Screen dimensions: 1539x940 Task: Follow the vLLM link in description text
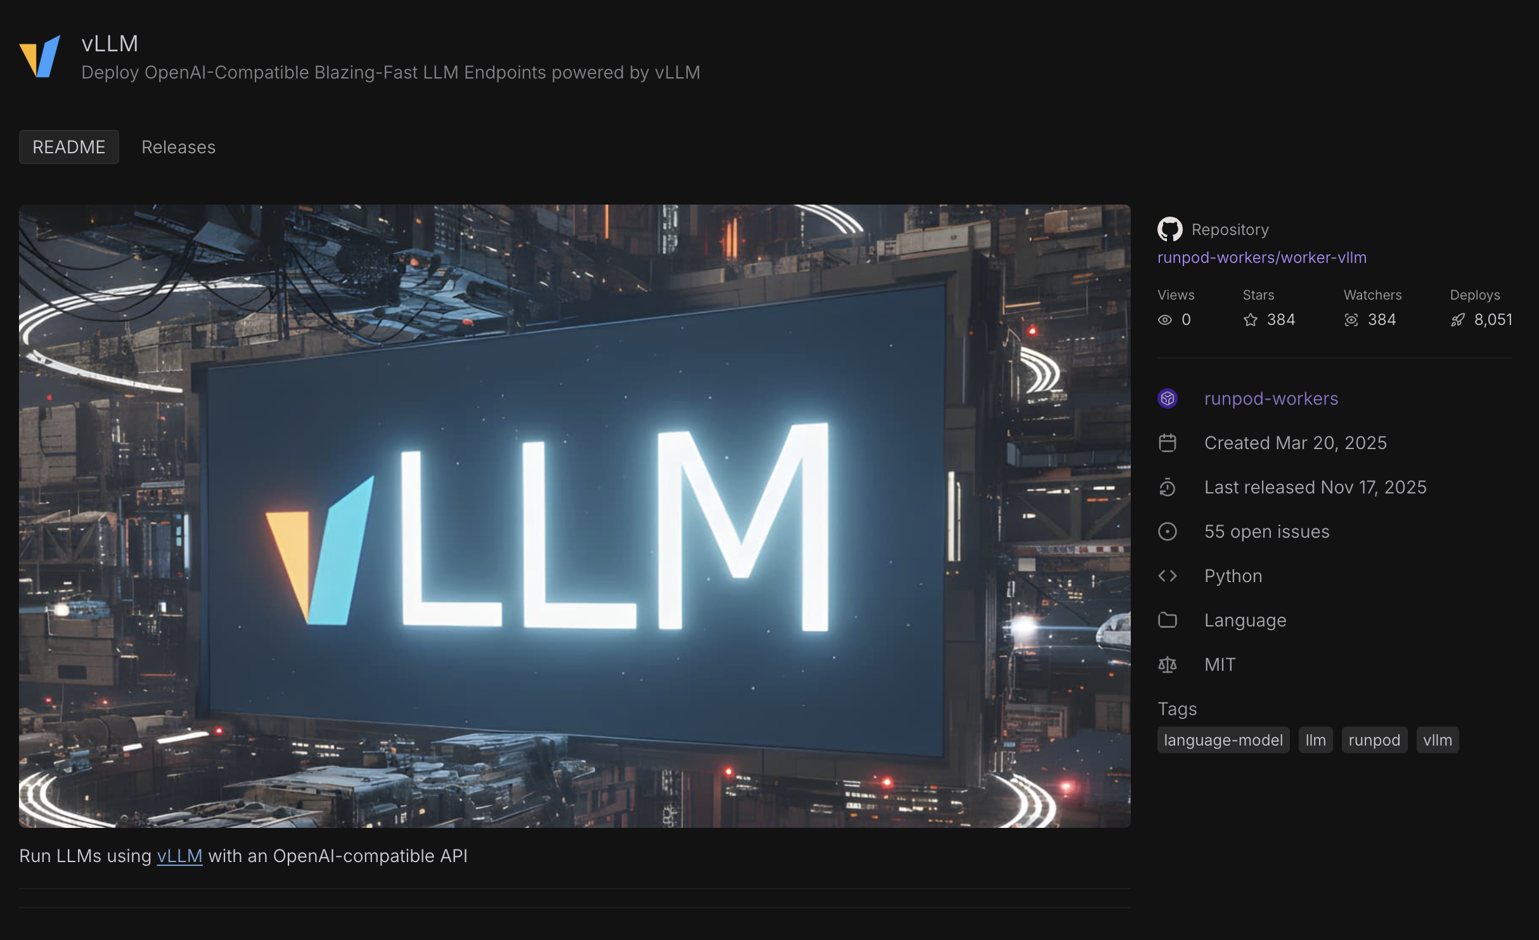[x=179, y=856]
